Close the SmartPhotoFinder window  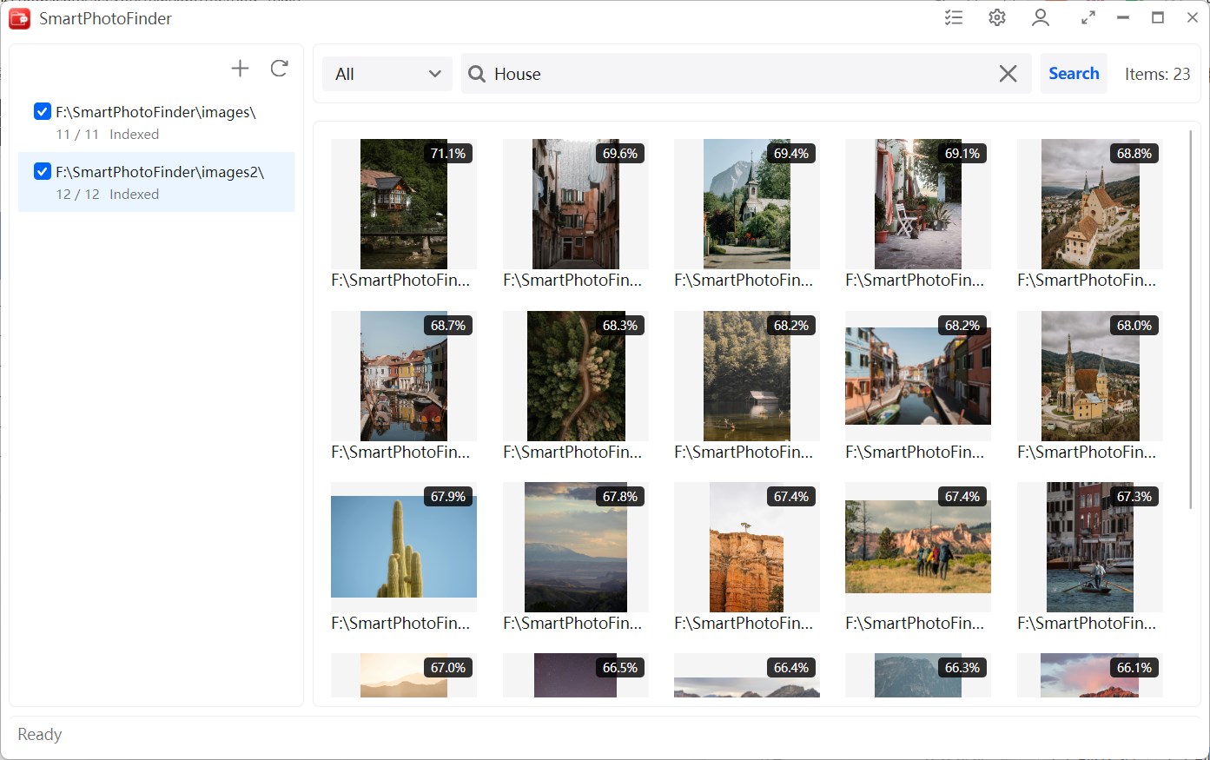click(x=1193, y=17)
